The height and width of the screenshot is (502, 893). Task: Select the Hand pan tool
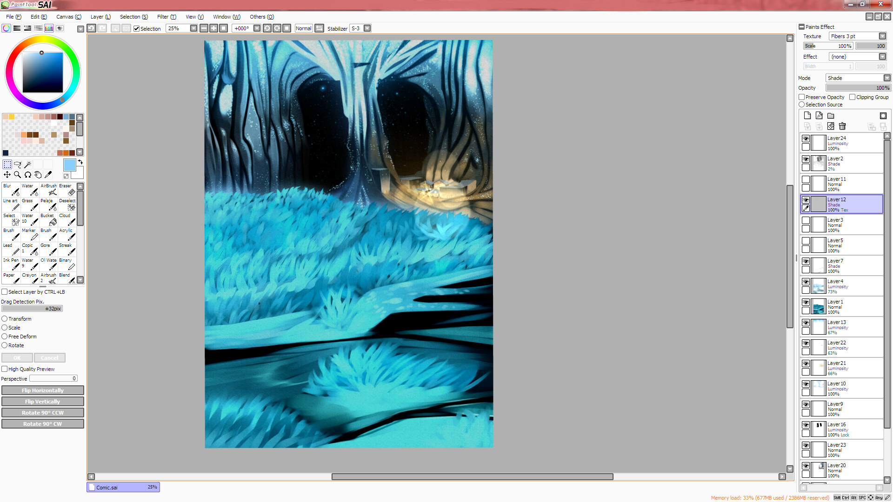click(38, 175)
